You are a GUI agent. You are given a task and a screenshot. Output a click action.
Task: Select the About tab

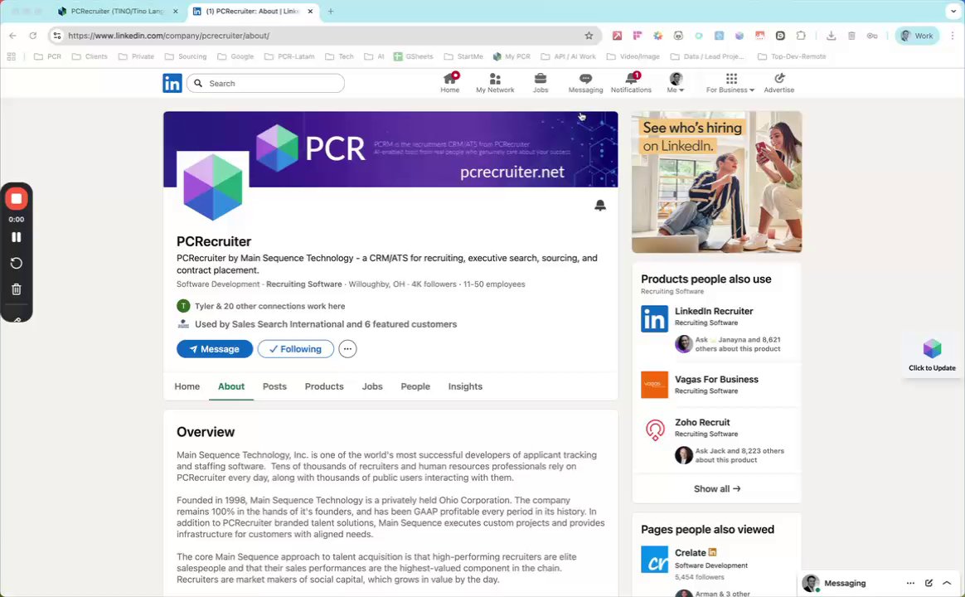(x=231, y=386)
